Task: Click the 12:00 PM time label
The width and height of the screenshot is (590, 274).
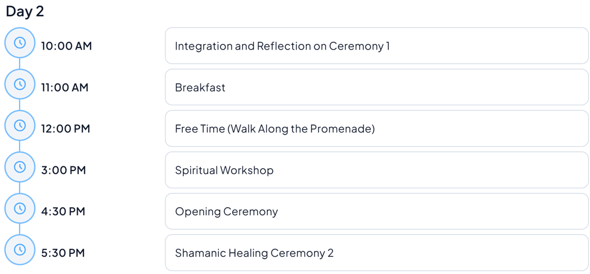Action: click(x=66, y=129)
